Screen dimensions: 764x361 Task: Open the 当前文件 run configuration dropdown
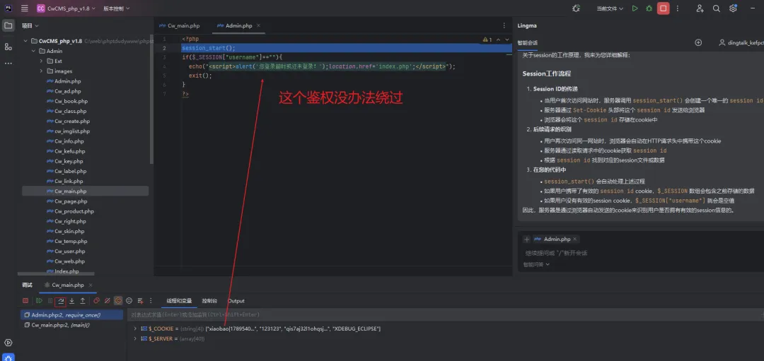(x=610, y=8)
